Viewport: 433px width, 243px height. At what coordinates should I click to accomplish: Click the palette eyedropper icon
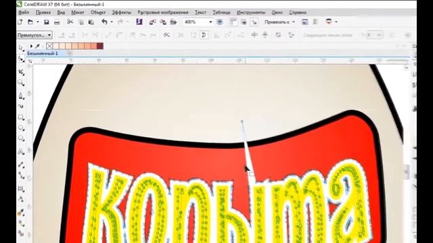coord(38,46)
